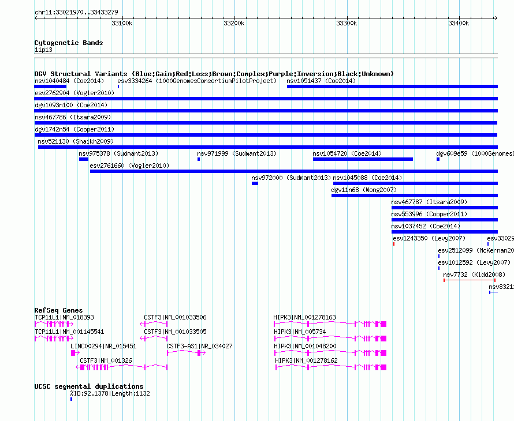Select the red nsv7732 (Kidd2008) loss feature
The height and width of the screenshot is (421, 514).
pos(470,280)
